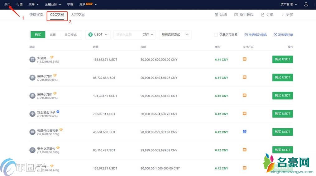The height and width of the screenshot is (176, 316).
Task: Open 新手教程 video tutorial icon
Action: (x=236, y=15)
